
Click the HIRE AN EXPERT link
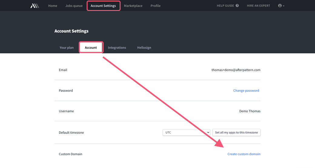(258, 6)
